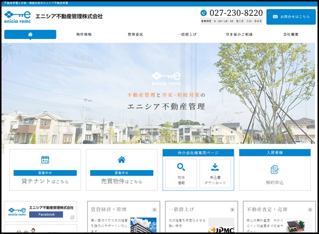Open the 賃貸経営・管理 card heading

point(109,210)
